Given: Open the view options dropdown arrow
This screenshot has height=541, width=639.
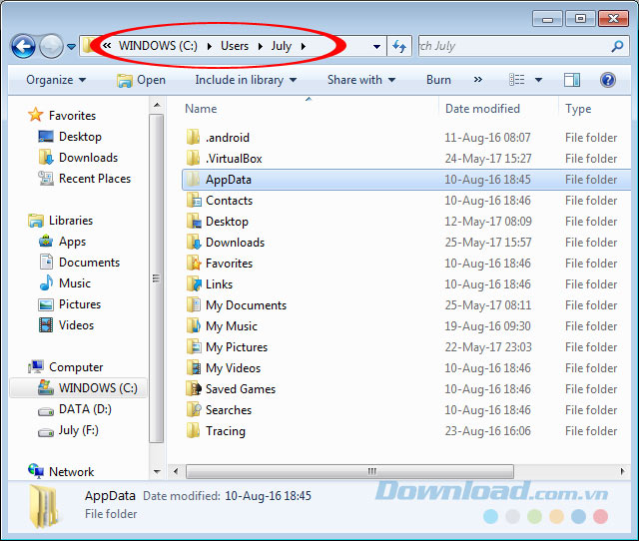Looking at the screenshot, I should 538,80.
